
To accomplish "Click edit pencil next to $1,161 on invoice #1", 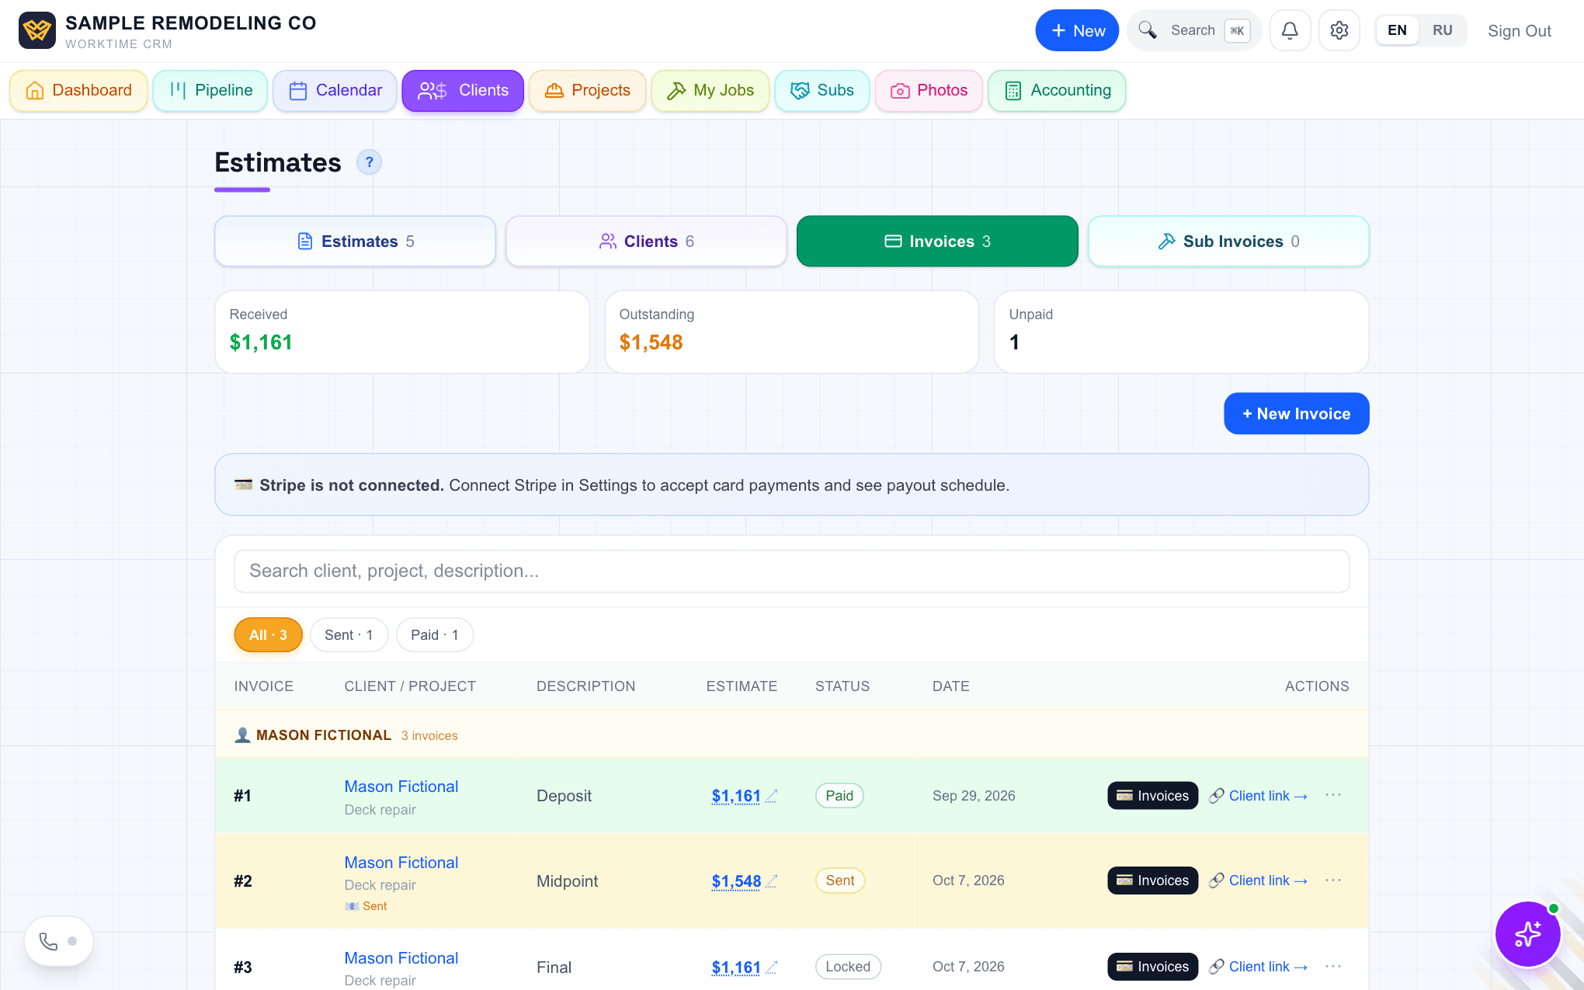I will click(x=771, y=796).
